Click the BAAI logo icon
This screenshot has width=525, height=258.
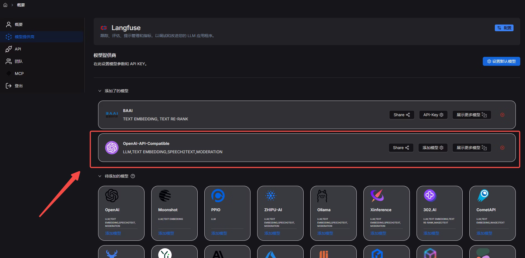point(112,115)
